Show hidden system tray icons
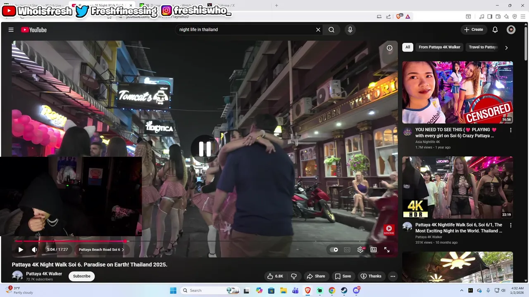This screenshot has width=529, height=297. click(x=462, y=290)
